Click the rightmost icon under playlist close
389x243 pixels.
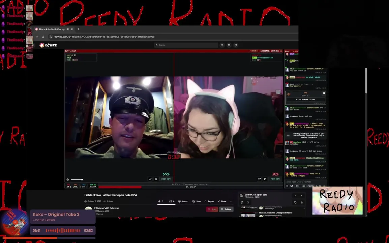tap(302, 202)
